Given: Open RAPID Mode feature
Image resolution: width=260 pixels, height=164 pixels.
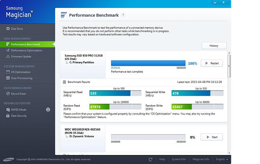Looking at the screenshot, I should coord(19,110).
